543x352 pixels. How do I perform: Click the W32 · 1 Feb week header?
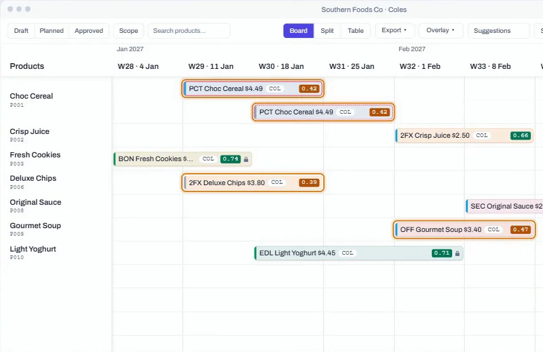click(420, 66)
